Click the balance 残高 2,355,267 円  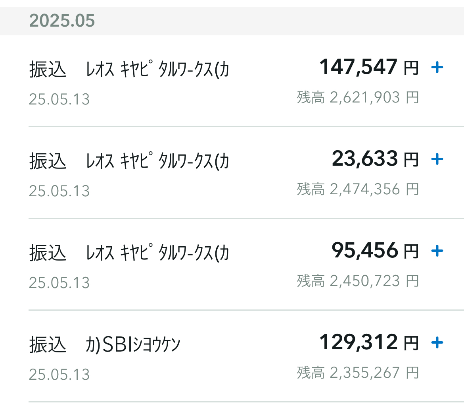pyautogui.click(x=358, y=373)
